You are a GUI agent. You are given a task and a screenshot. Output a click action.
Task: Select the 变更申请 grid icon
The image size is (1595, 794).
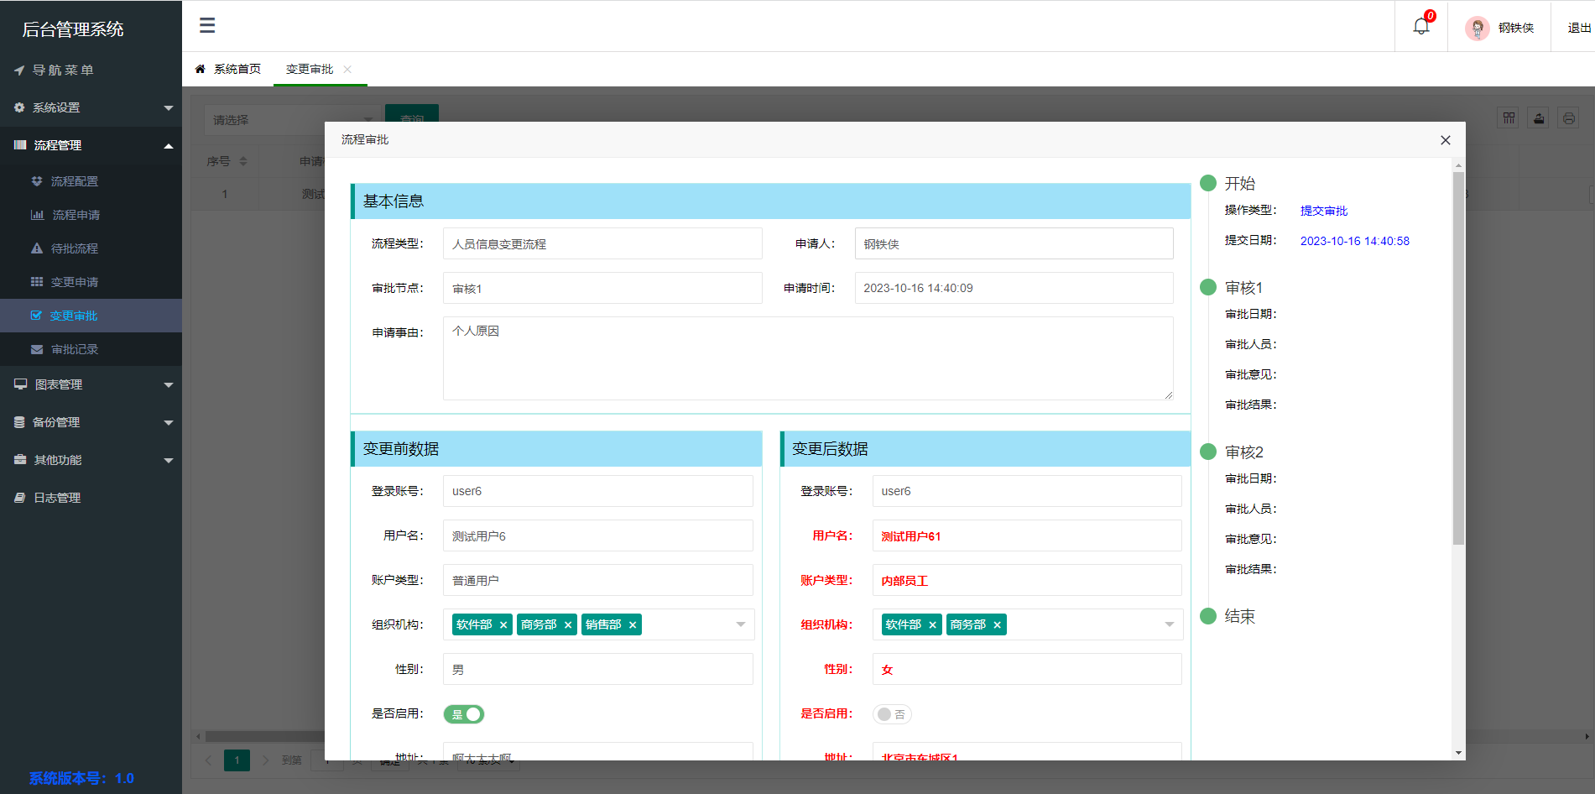point(35,282)
